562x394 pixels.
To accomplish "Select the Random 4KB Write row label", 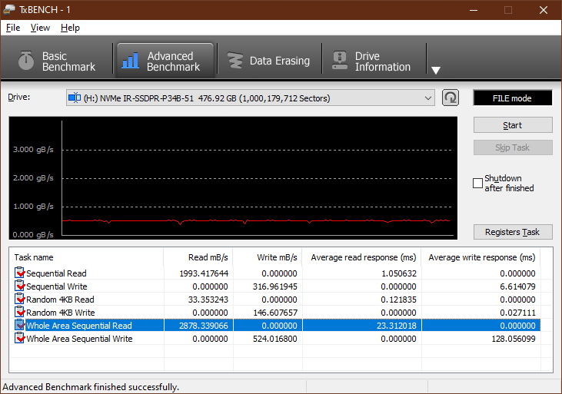I will tap(61, 313).
